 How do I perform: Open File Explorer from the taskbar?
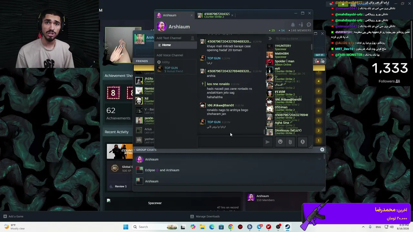point(202,227)
